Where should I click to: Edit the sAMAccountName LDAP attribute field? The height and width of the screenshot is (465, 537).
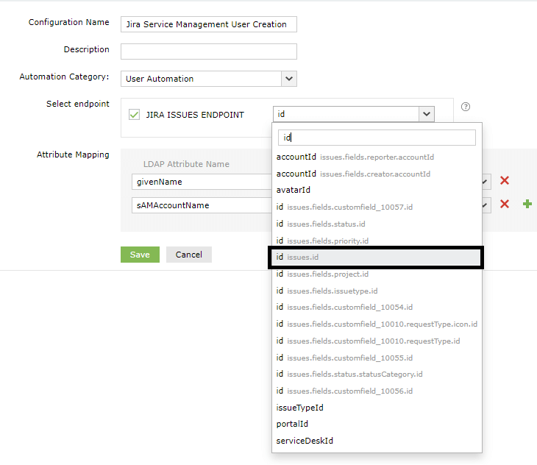[x=200, y=205]
